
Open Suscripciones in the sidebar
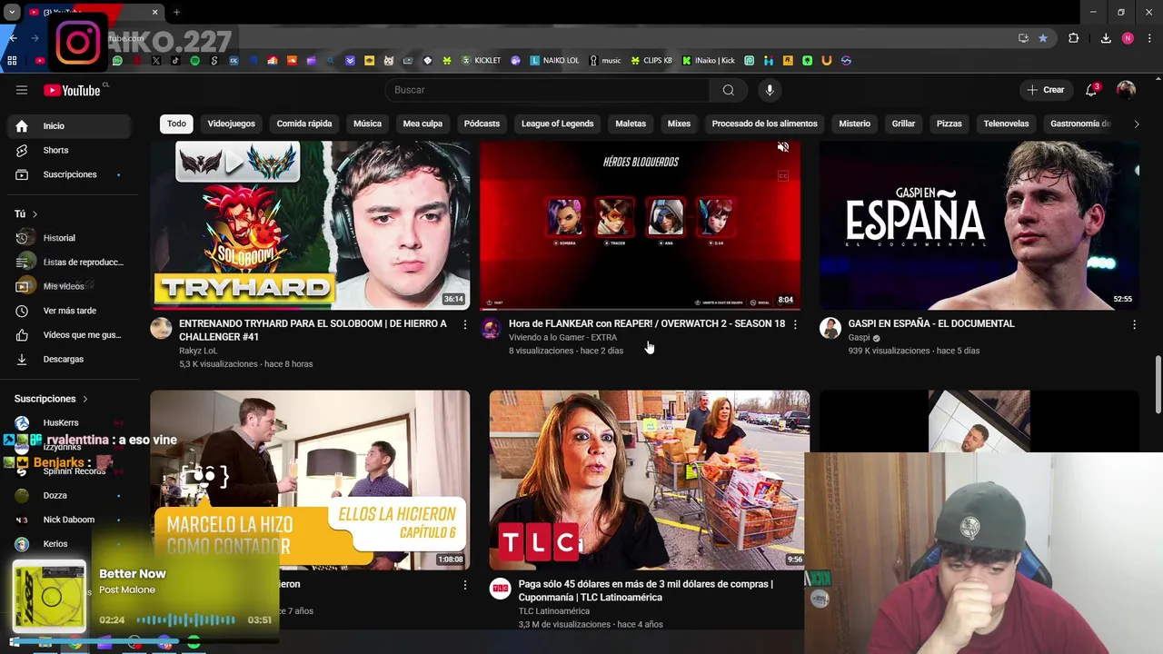[70, 174]
